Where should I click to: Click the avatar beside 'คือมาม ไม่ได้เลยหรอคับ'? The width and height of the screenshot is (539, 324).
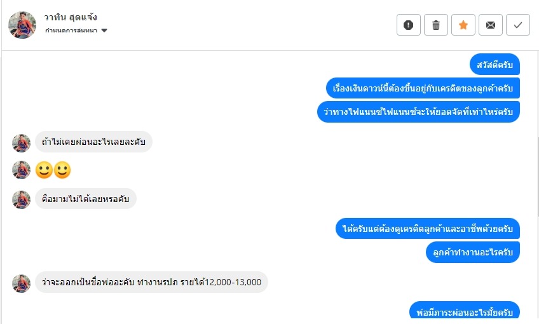tap(22, 199)
